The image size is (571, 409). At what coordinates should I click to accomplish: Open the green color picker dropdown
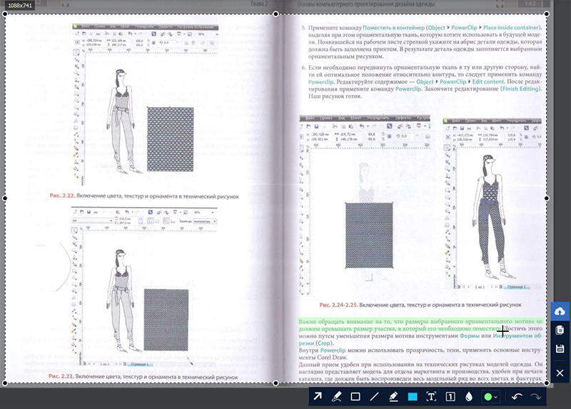(x=496, y=397)
